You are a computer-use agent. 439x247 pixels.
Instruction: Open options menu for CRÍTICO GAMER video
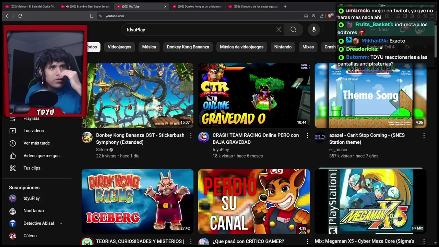pos(307,242)
